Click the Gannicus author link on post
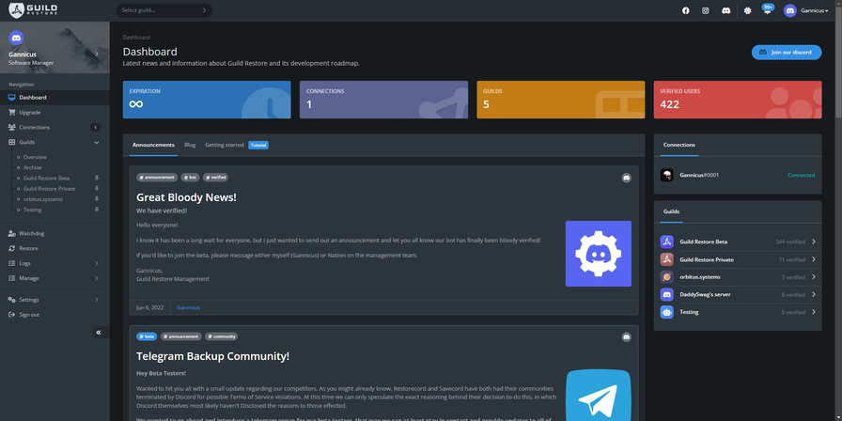This screenshot has height=421, width=842. point(188,307)
